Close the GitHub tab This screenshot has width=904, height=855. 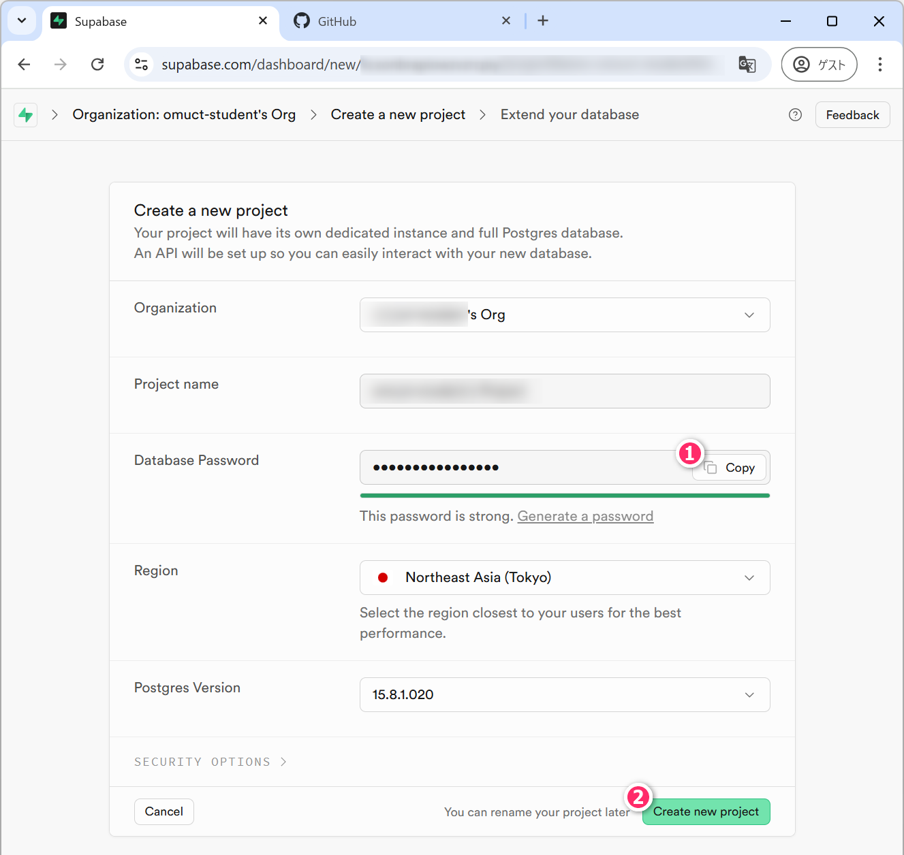tap(506, 21)
